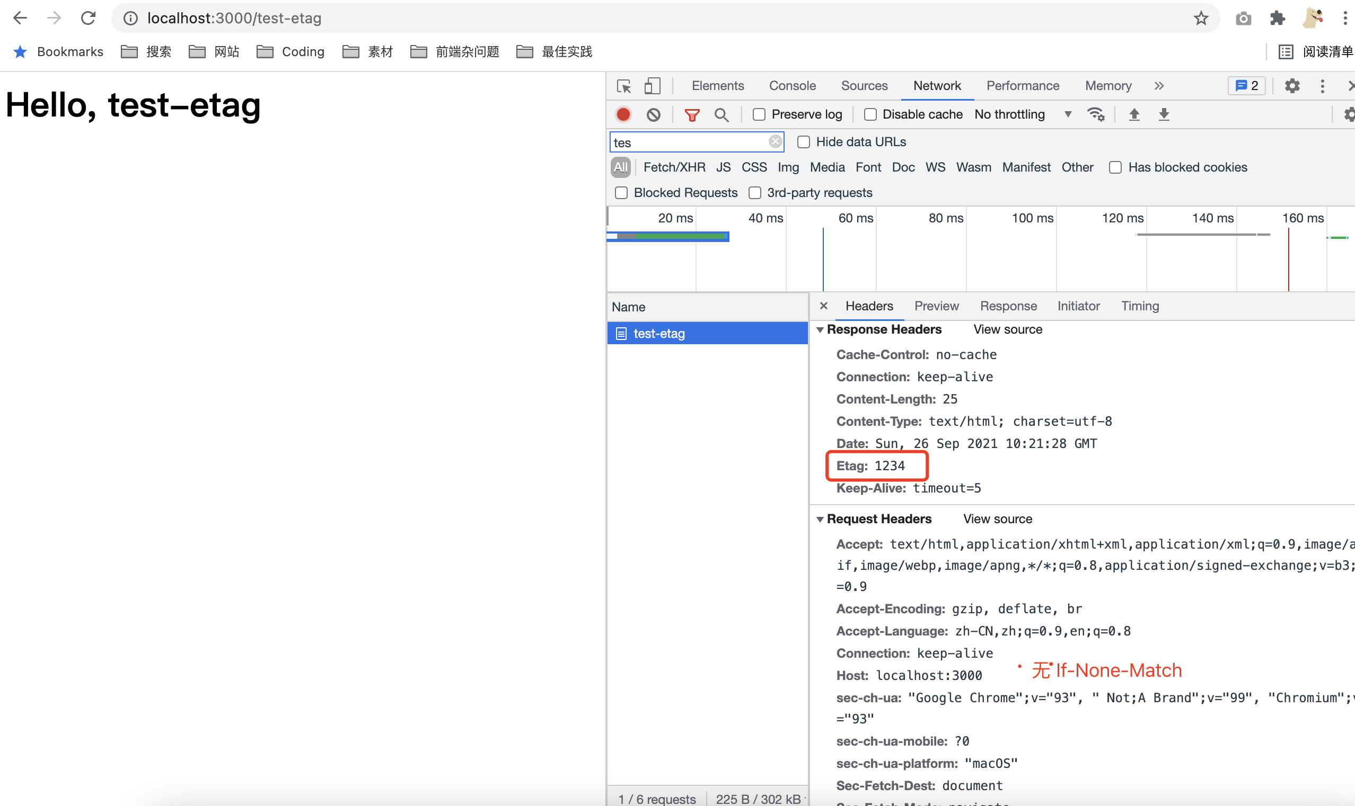1355x806 pixels.
Task: Click the red record network log button
Action: click(x=623, y=114)
